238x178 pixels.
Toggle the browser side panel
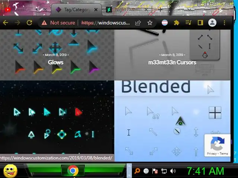200,23
